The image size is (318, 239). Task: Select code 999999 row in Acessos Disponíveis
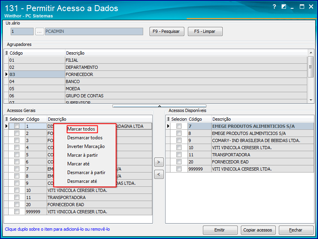coord(240,169)
